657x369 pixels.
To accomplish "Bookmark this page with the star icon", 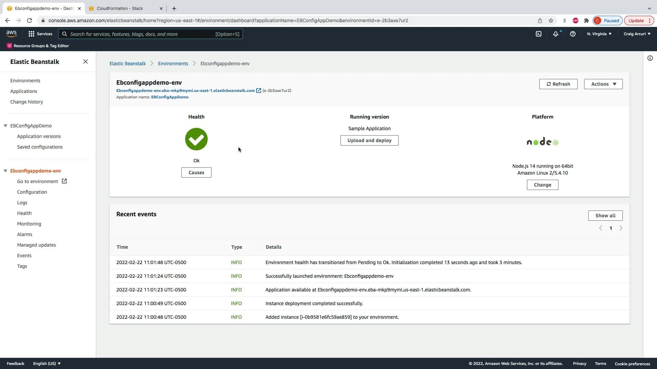I will point(551,20).
